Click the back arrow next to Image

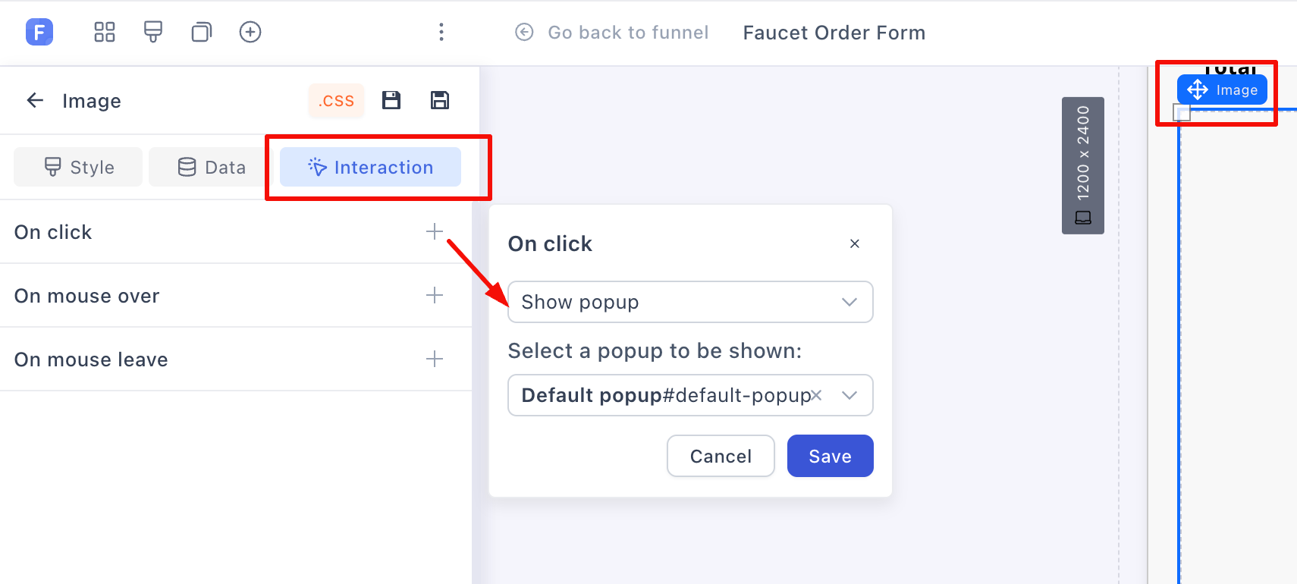[x=35, y=100]
